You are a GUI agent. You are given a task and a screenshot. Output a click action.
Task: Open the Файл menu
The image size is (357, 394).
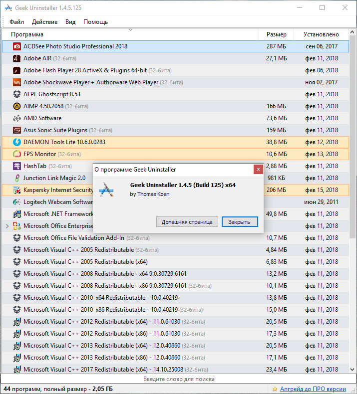point(16,22)
